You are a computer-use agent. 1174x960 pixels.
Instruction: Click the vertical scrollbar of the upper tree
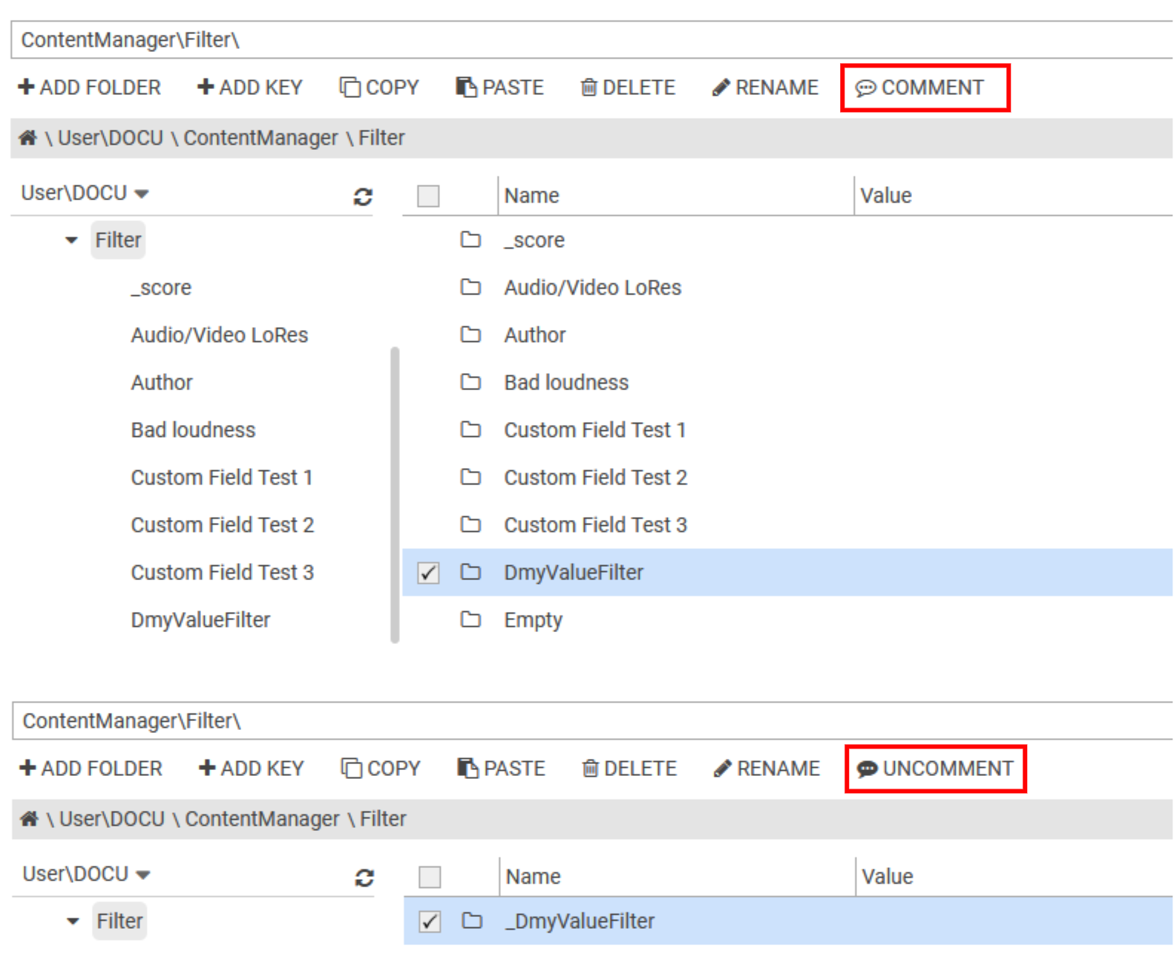(x=395, y=494)
